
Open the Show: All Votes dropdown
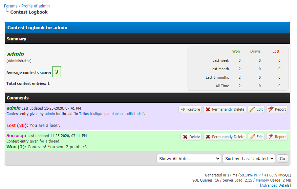pos(189,158)
